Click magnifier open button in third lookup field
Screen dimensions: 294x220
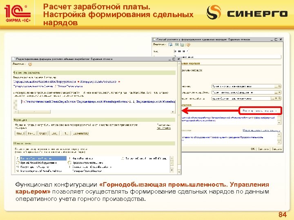click(x=279, y=98)
